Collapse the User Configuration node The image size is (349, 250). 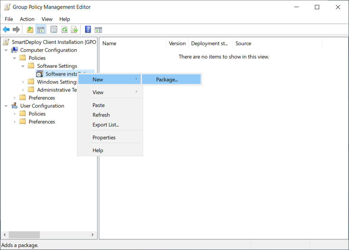click(6, 106)
